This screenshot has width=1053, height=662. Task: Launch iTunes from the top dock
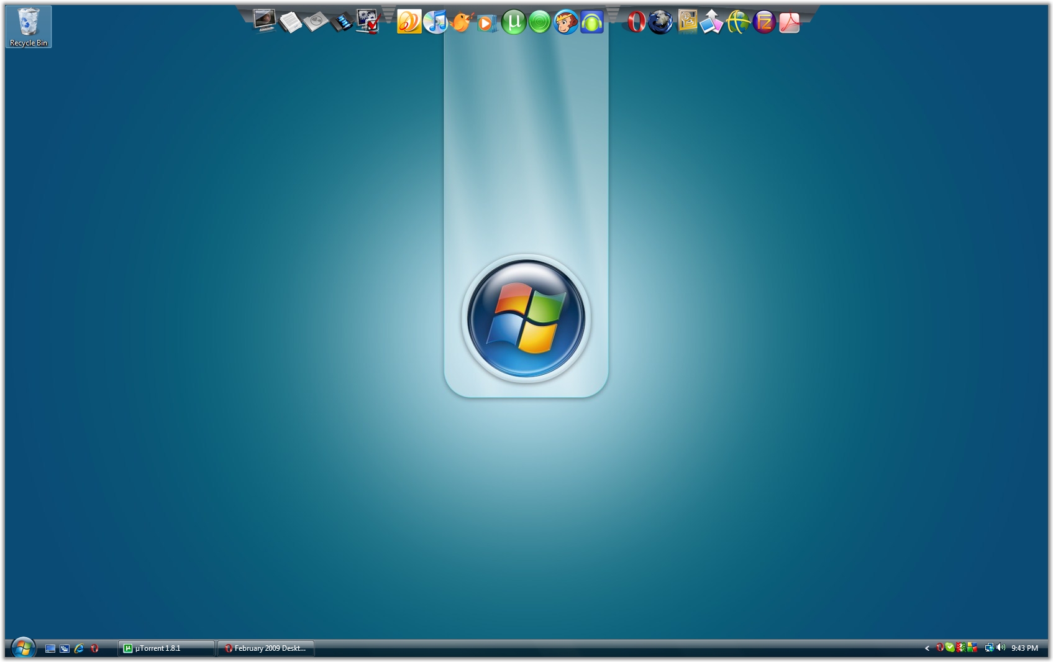coord(435,22)
